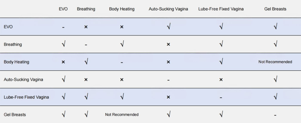
Task: Click the checkmark in EVO row under Gel Breasts
Action: (x=275, y=27)
